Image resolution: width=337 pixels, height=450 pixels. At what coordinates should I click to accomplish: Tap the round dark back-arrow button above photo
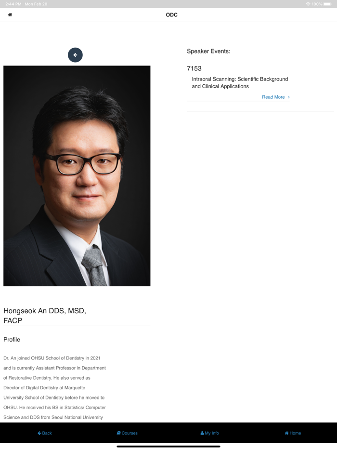pyautogui.click(x=75, y=55)
